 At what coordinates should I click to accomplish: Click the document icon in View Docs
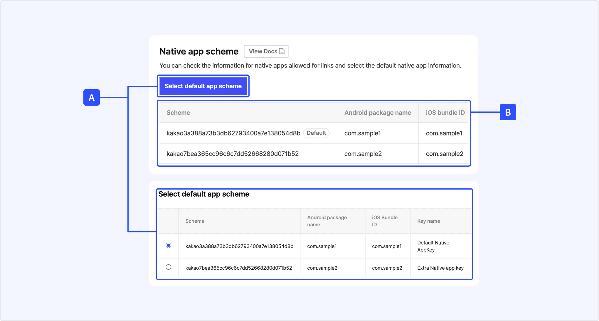pos(282,51)
